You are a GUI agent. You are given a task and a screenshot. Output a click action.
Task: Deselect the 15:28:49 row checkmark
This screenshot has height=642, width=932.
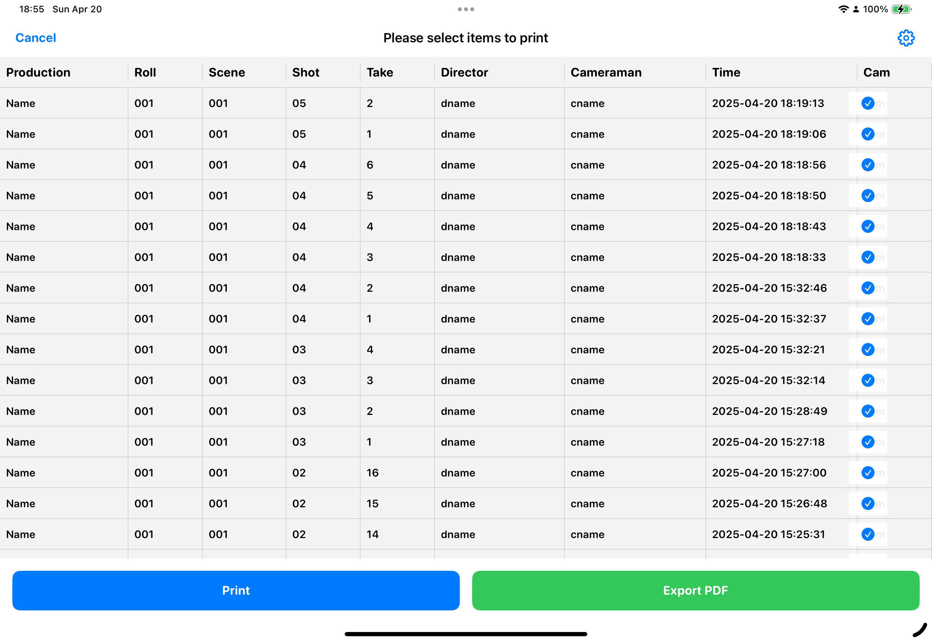click(x=868, y=411)
